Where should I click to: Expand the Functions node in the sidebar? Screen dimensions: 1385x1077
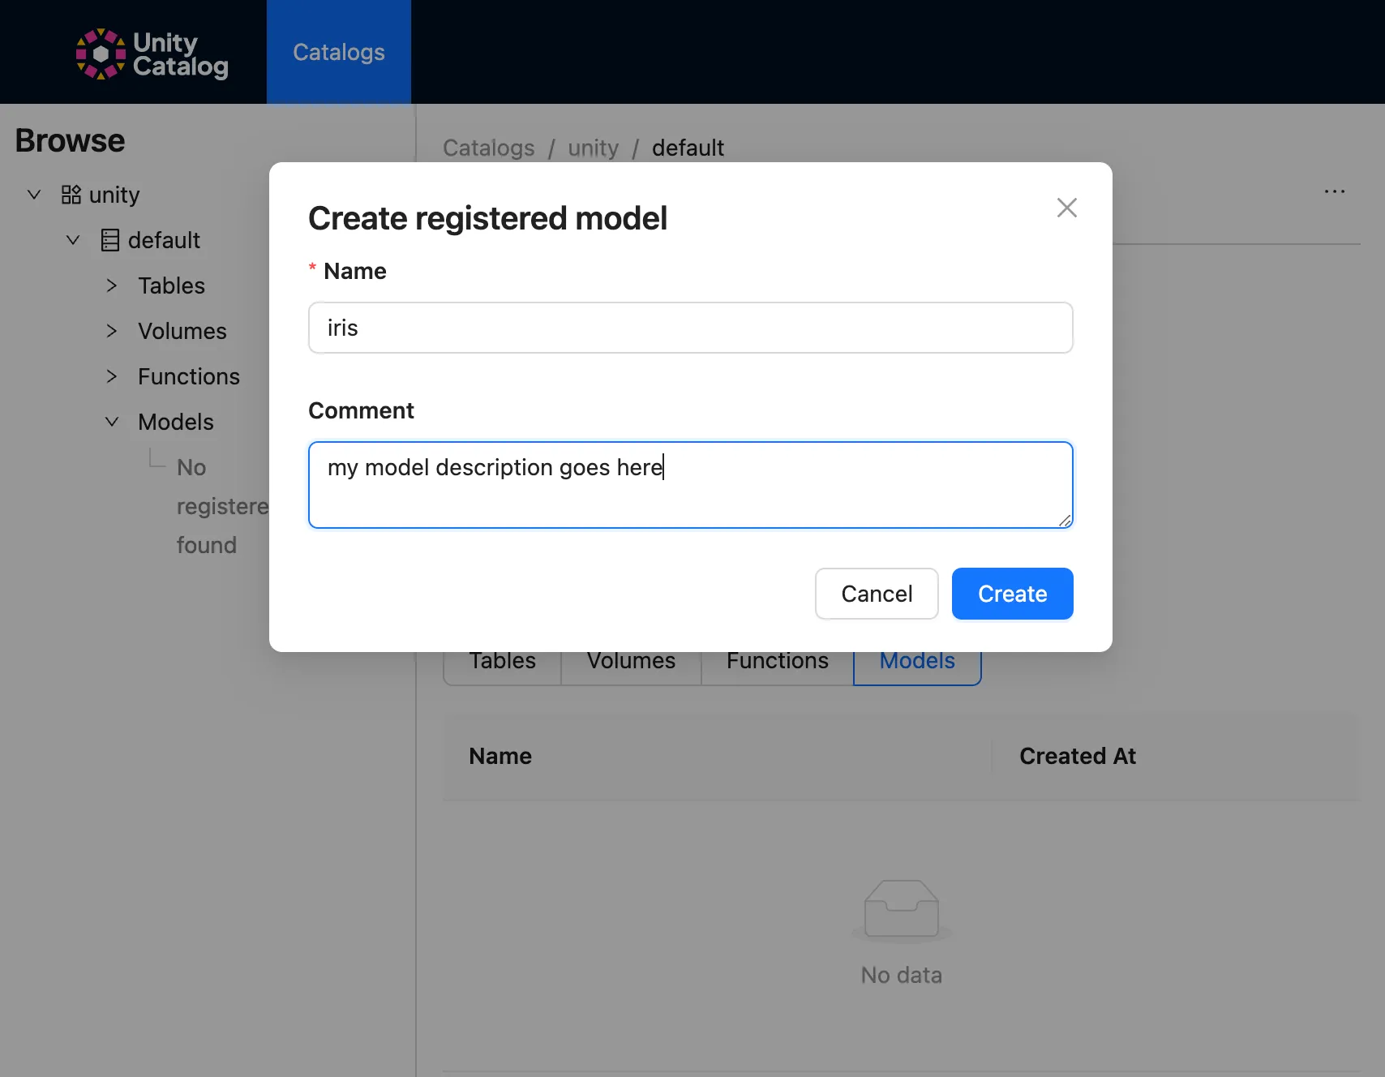coord(111,376)
